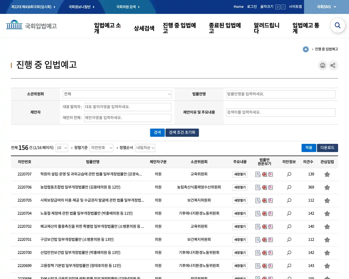Increase font size with the plus icon
Image resolution: width=349 pixels, height=279 pixels.
(278, 7)
